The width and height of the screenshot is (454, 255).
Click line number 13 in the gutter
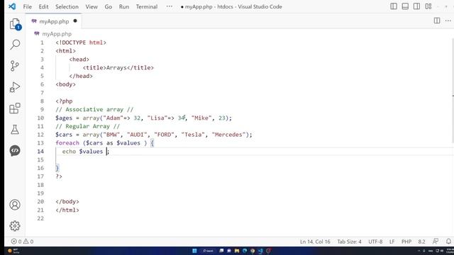pos(40,143)
